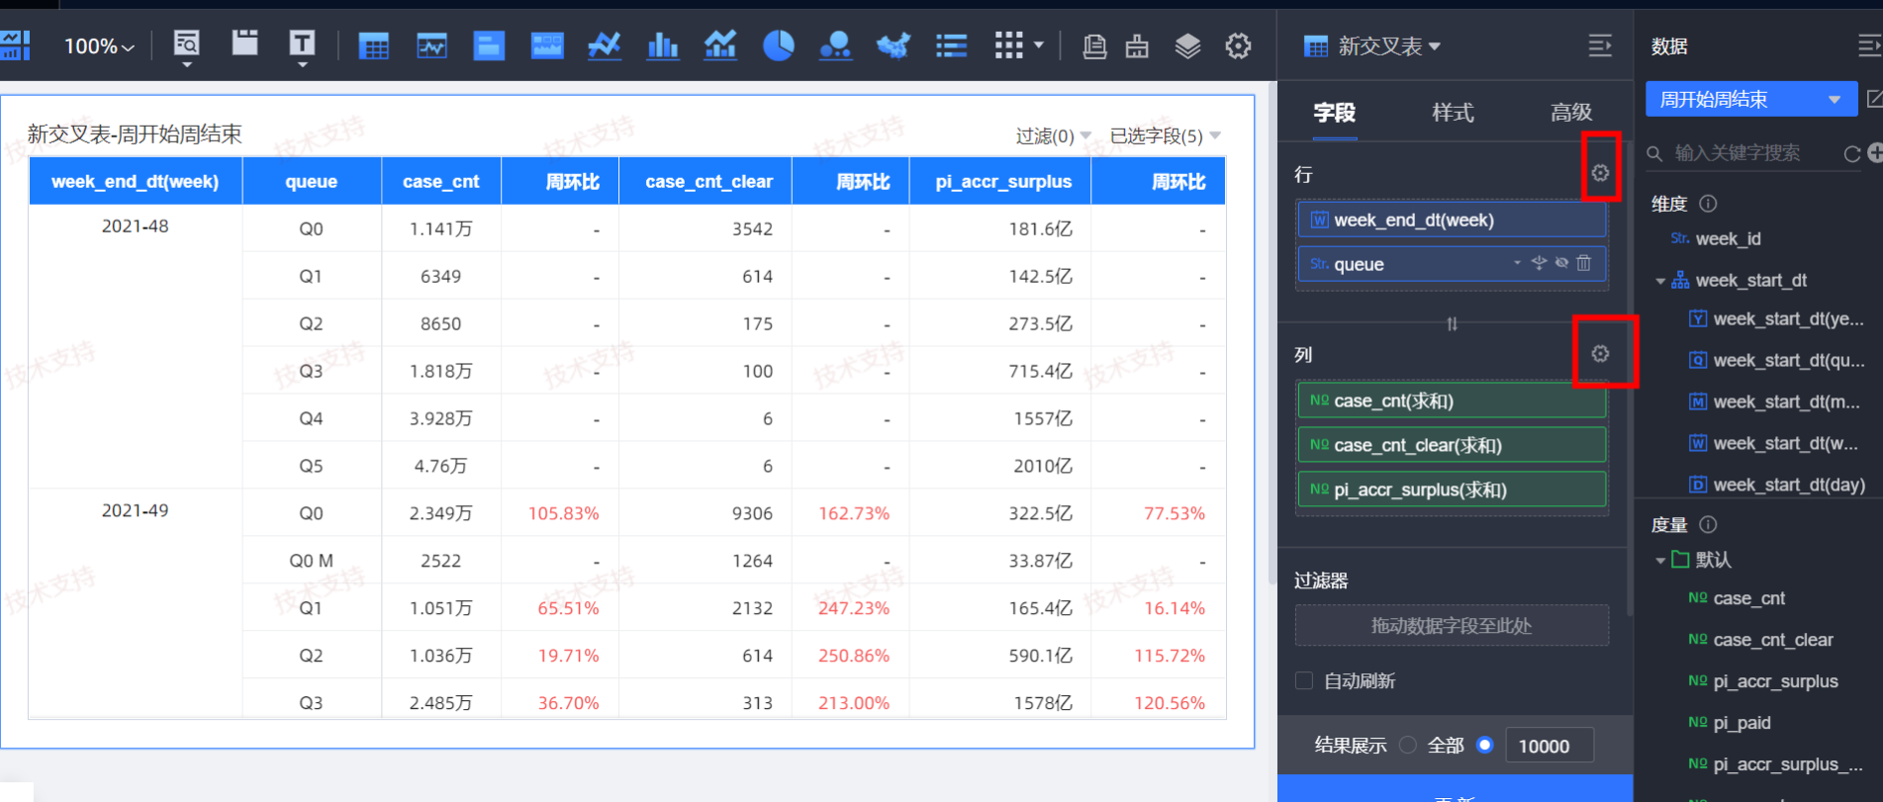Insert a pie chart from the toolbar
This screenshot has height=802, width=1883.
coord(778,45)
